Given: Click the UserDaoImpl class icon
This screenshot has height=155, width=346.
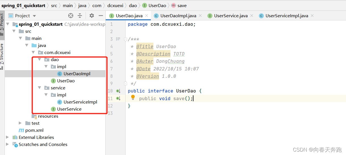Looking at the screenshot, I should (x=60, y=74).
